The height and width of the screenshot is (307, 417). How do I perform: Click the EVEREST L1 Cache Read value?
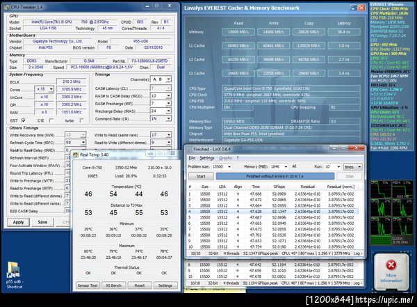[238, 46]
